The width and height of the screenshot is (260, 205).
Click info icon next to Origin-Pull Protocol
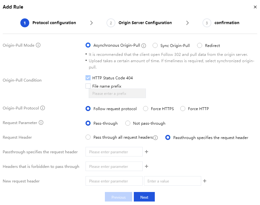pos(43,108)
